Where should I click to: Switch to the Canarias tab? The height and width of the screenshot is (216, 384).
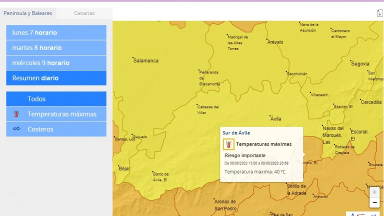(84, 13)
